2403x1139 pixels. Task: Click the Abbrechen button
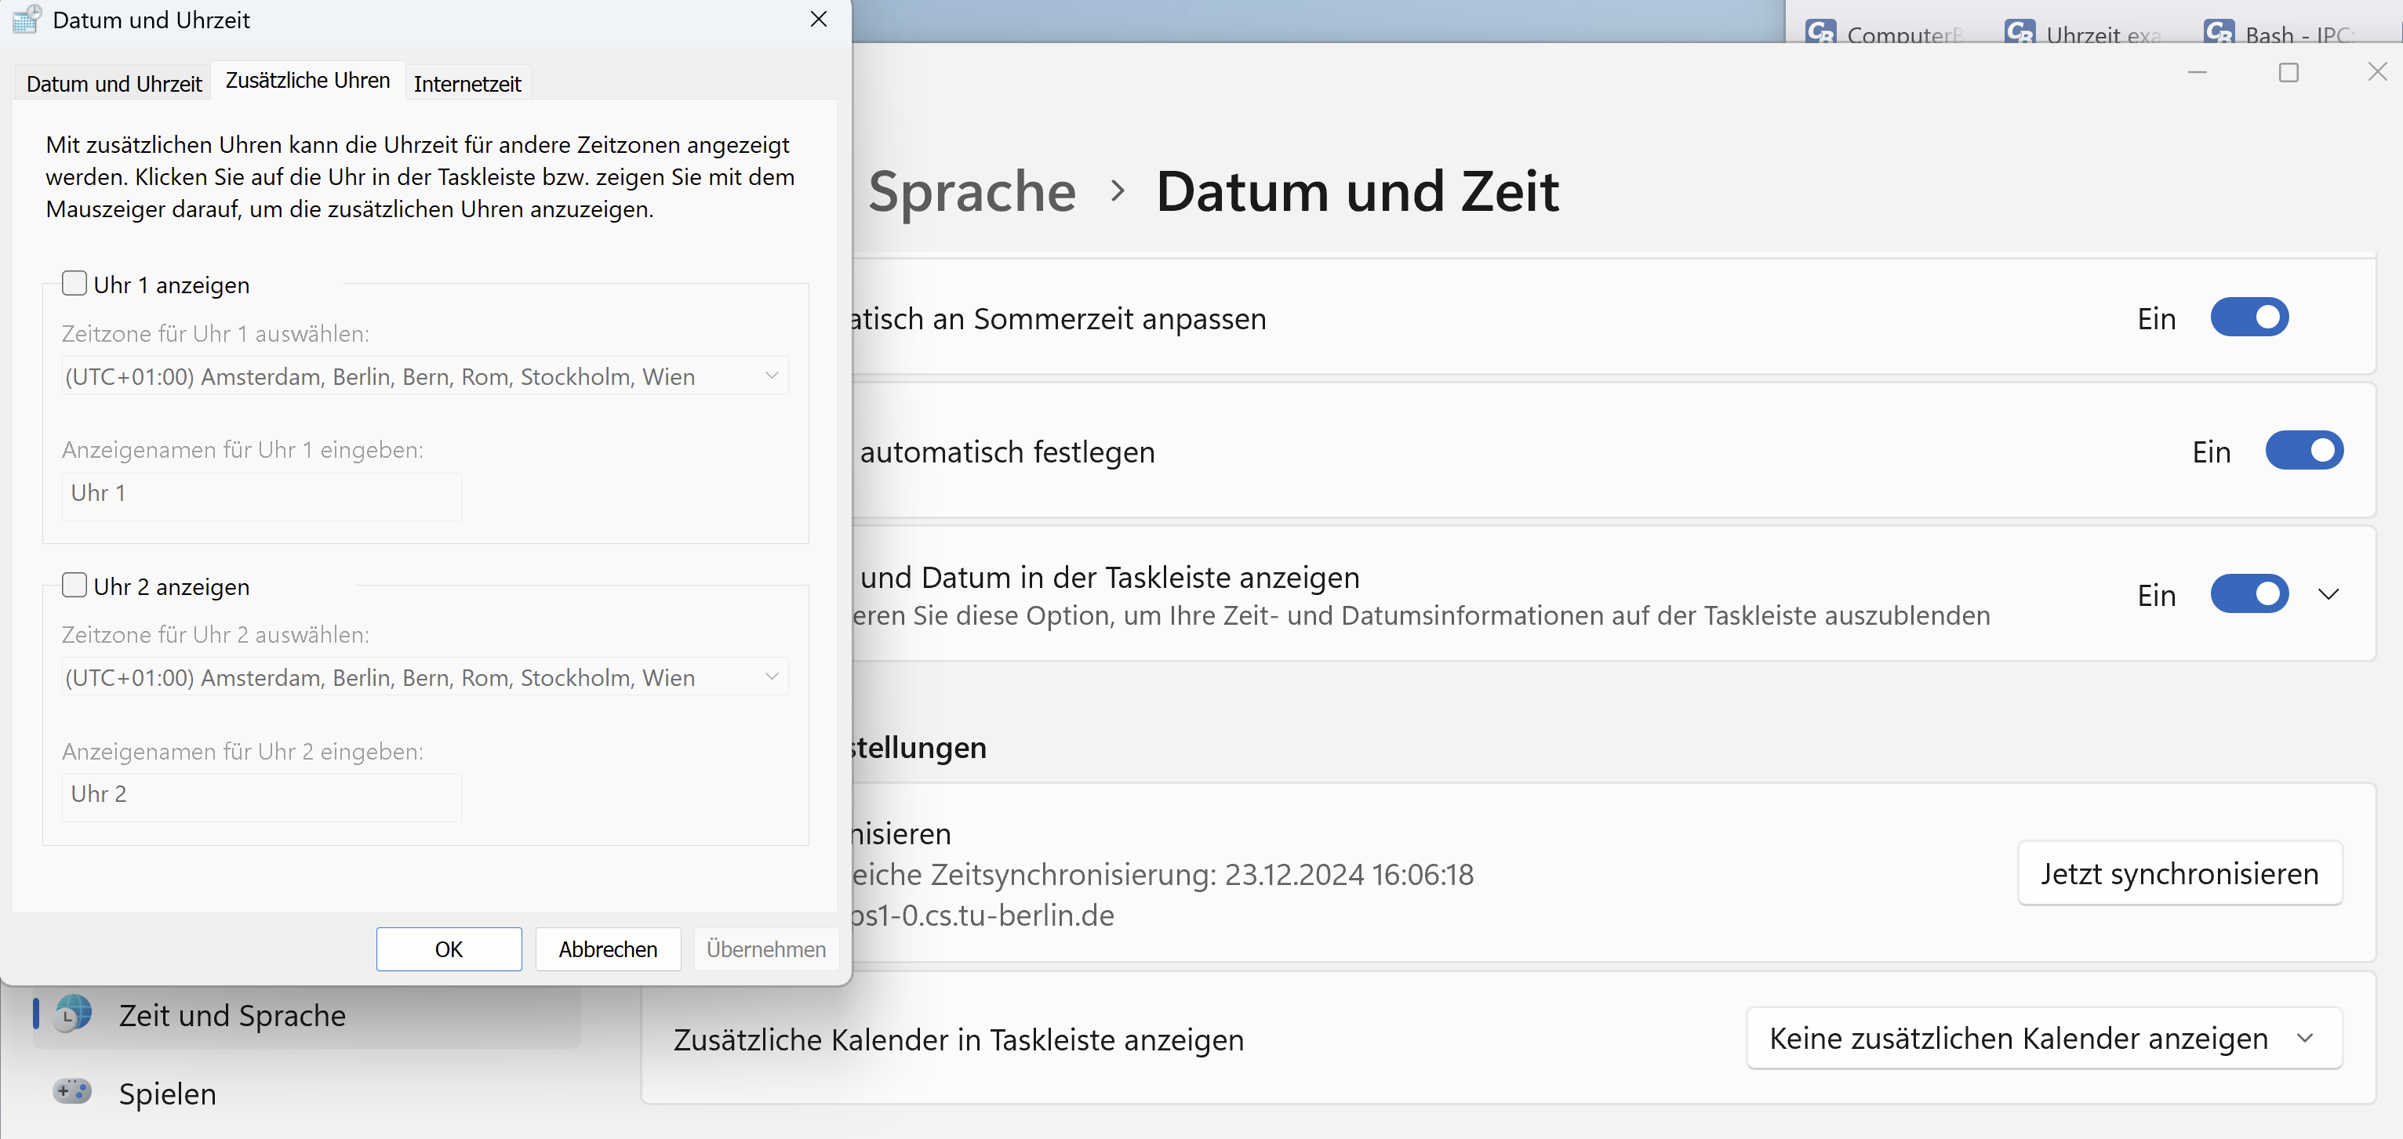(x=607, y=949)
